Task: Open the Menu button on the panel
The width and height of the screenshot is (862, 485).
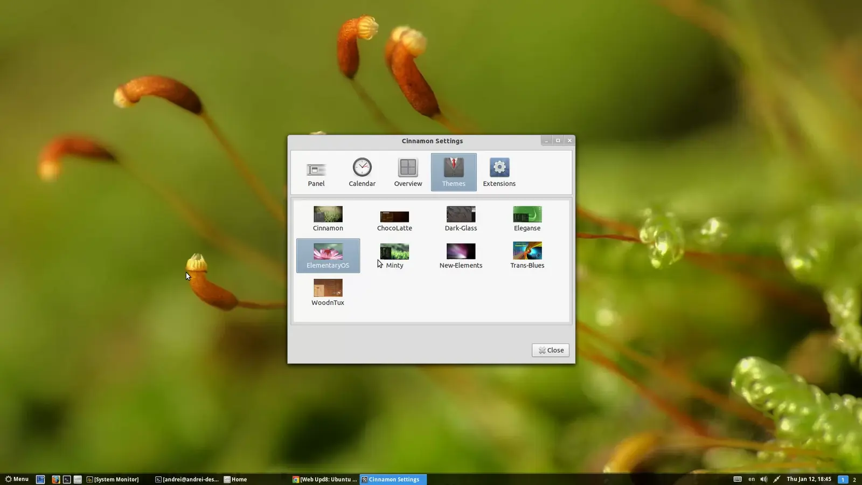Action: (17, 479)
